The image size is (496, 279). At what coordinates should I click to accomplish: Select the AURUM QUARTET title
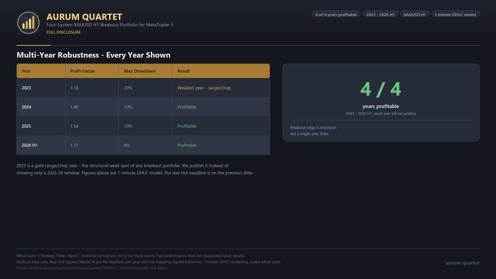point(84,17)
